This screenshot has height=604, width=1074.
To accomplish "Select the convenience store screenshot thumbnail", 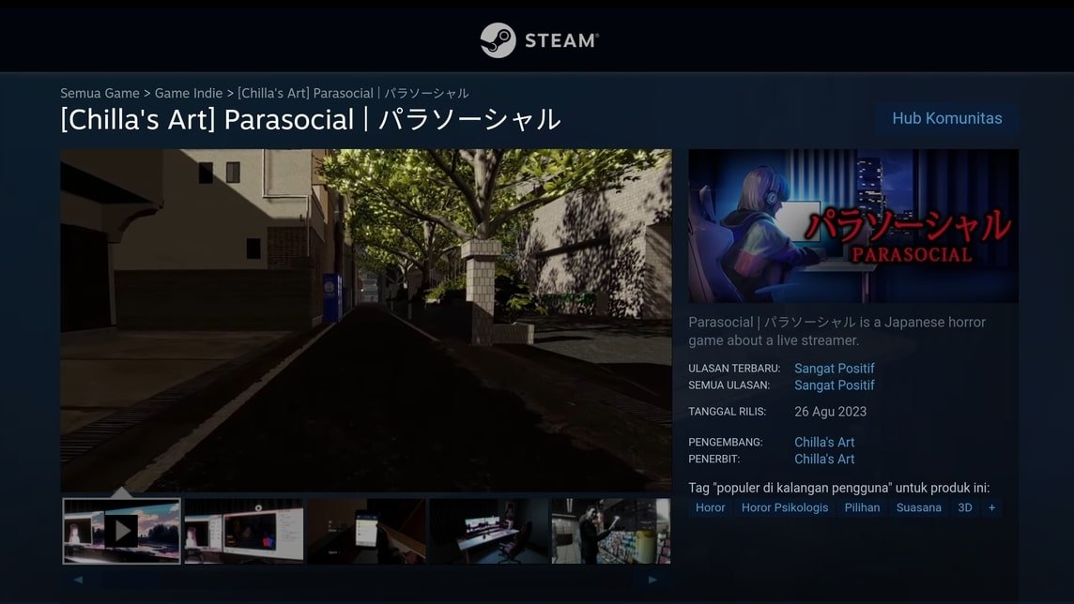I will pyautogui.click(x=610, y=531).
